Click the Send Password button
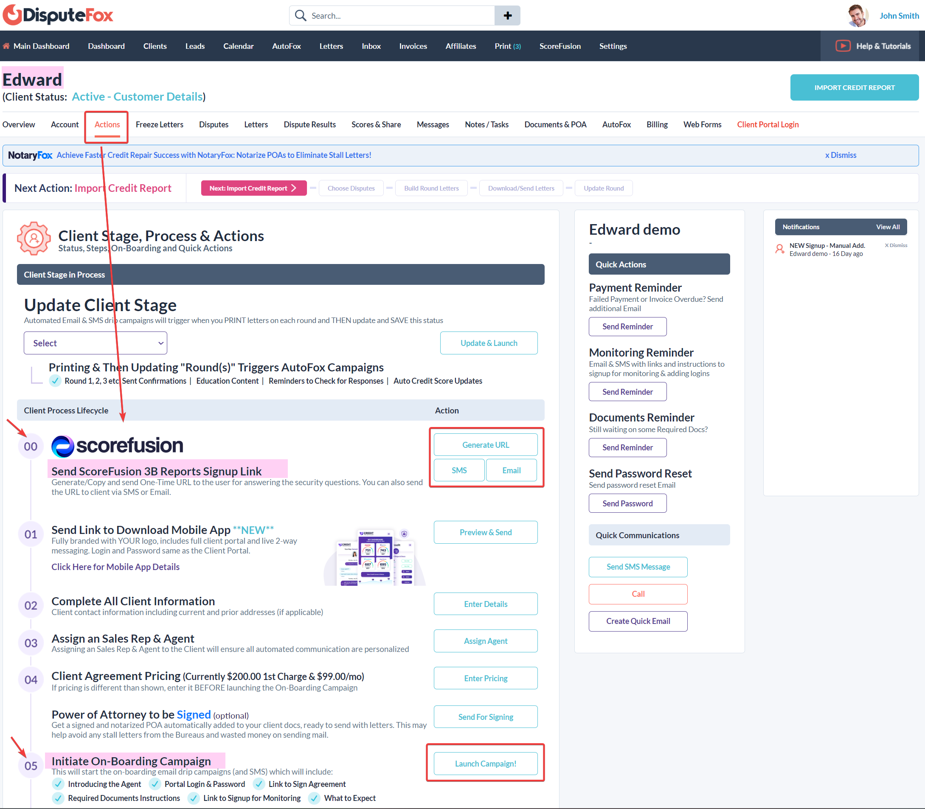925x809 pixels. 627,503
